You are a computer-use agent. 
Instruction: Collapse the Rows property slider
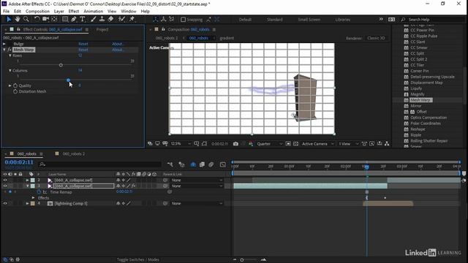click(10, 56)
